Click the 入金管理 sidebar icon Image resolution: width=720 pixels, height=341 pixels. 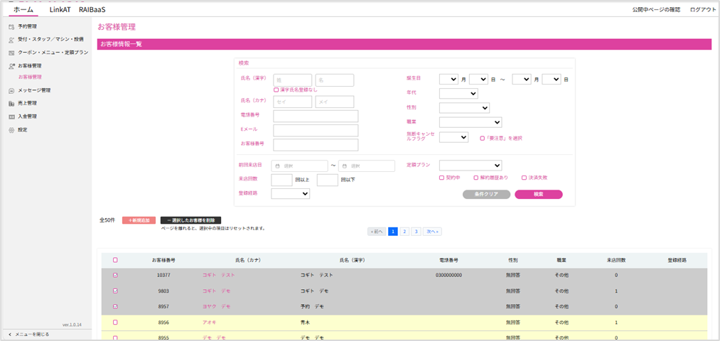[11, 117]
